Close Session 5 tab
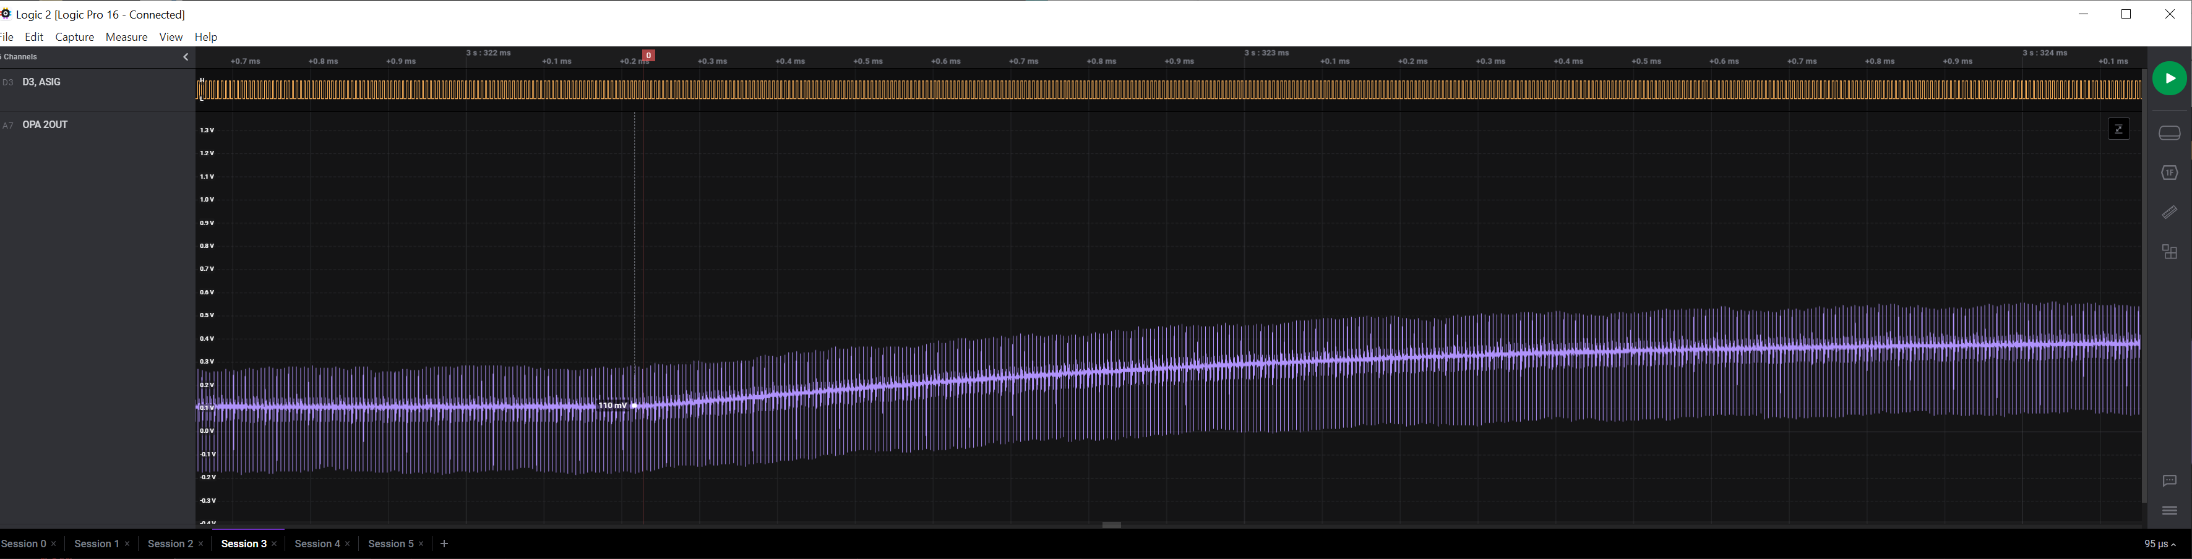Image resolution: width=2192 pixels, height=559 pixels. (x=421, y=545)
